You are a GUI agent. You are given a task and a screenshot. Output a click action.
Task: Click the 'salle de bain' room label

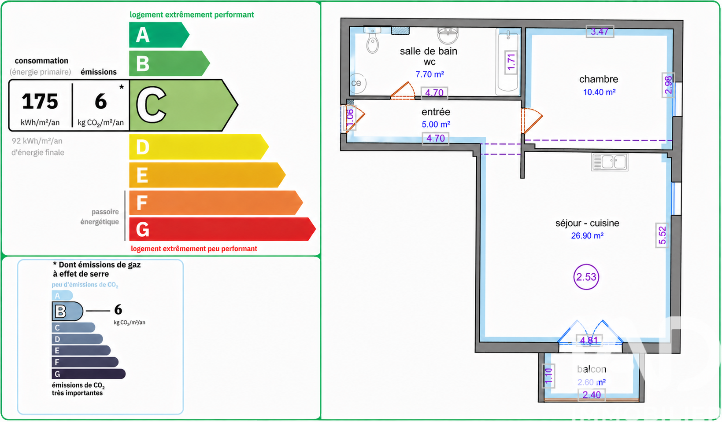[x=429, y=51]
